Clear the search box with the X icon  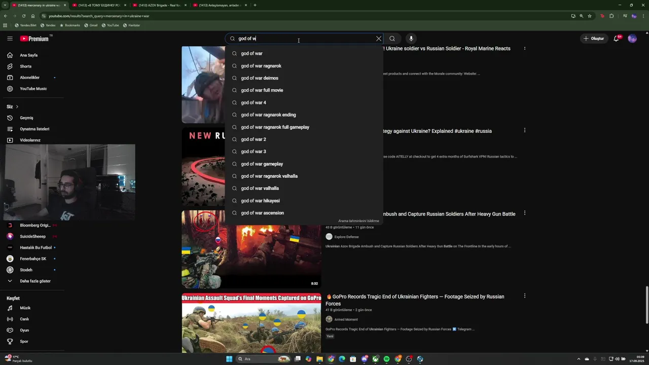click(x=378, y=39)
